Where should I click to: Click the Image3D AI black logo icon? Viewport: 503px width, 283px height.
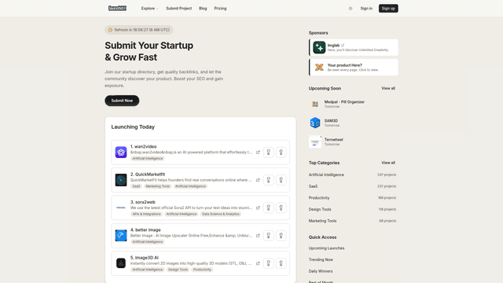121,263
